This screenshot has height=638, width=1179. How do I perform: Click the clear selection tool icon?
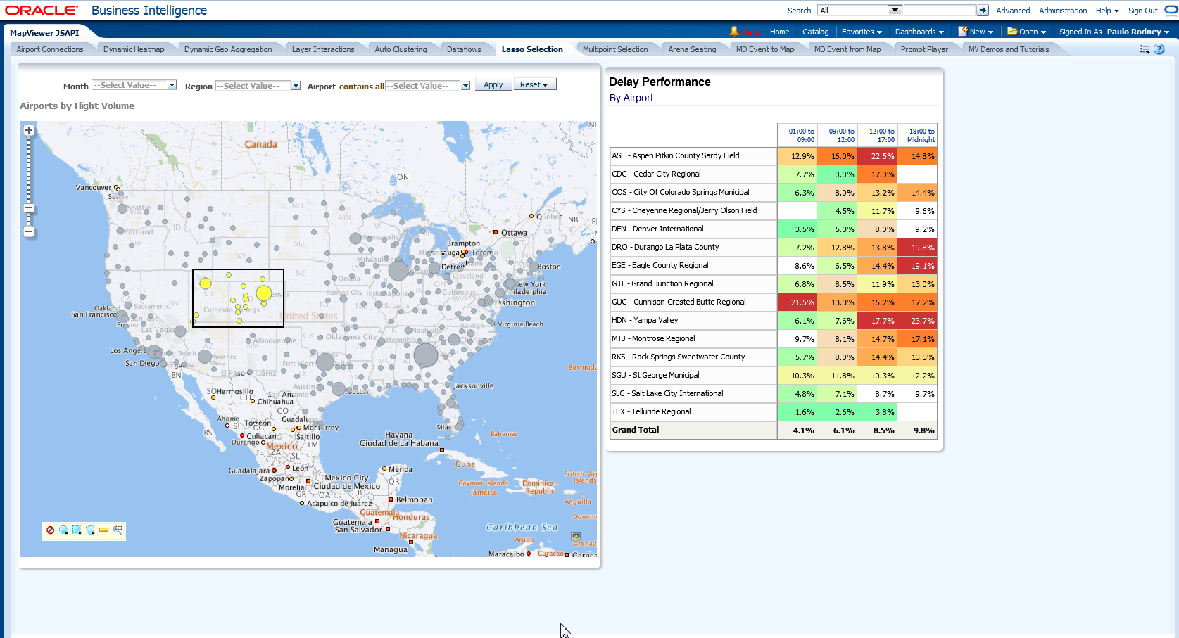(x=51, y=530)
